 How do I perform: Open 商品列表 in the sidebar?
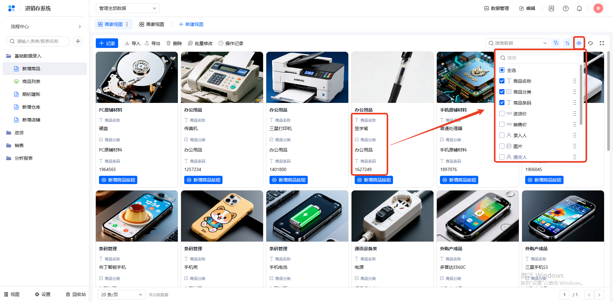point(31,81)
